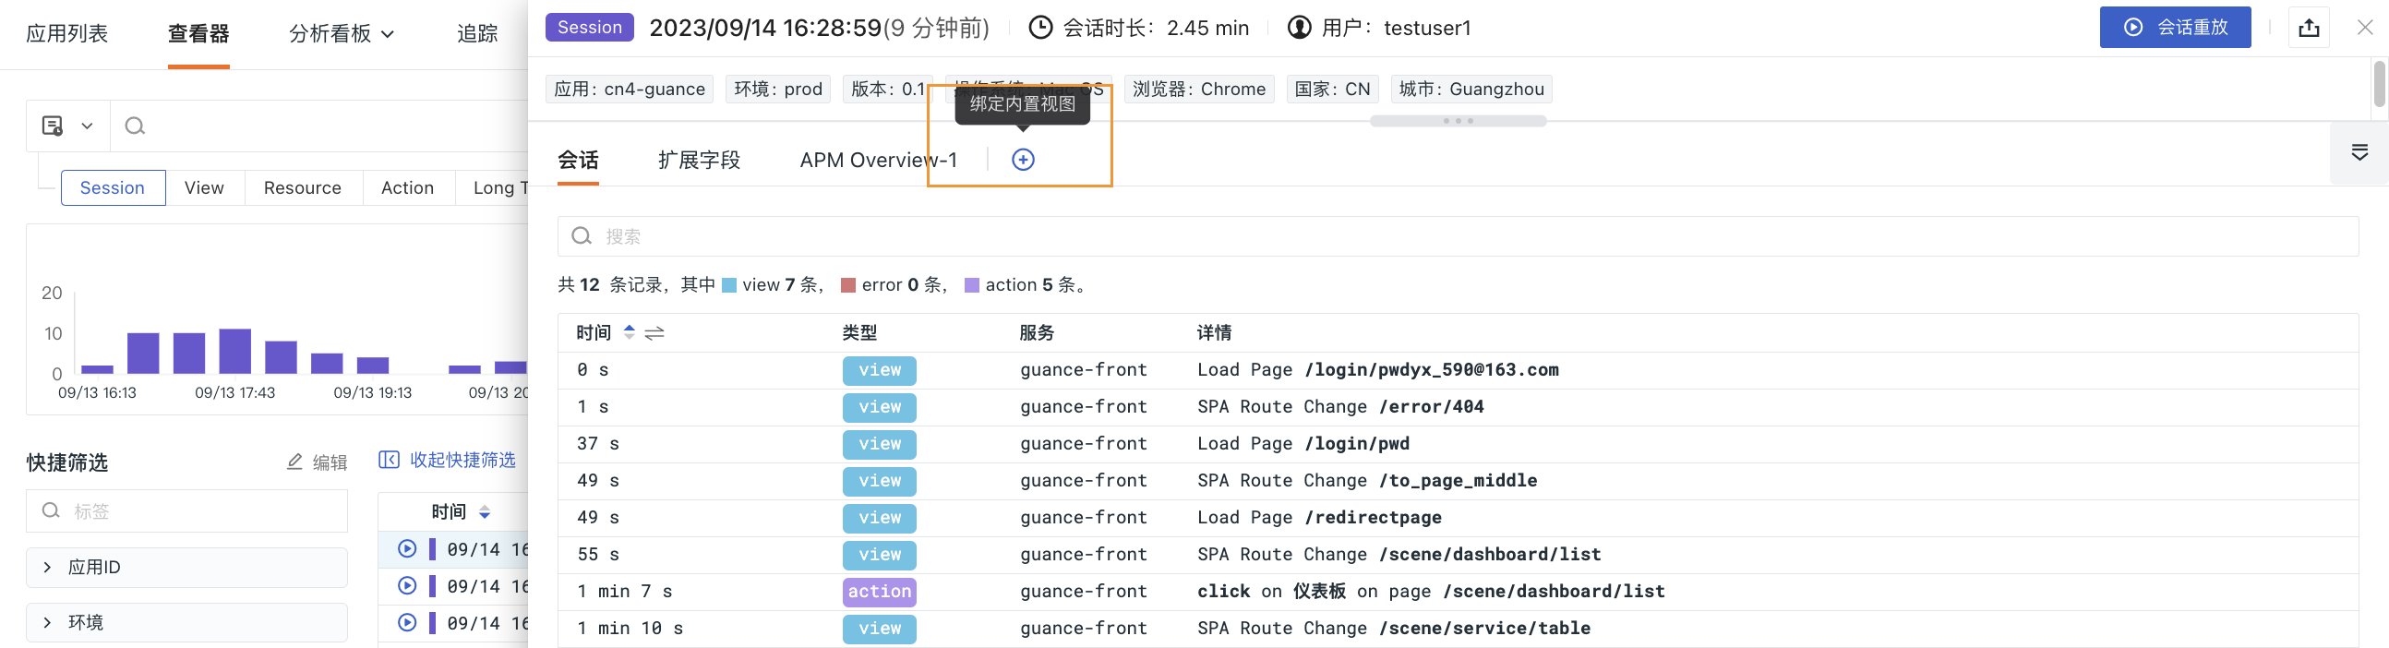This screenshot has height=648, width=2389.
Task: Collapse quick filters via 收起快捷筛选
Action: point(447,460)
